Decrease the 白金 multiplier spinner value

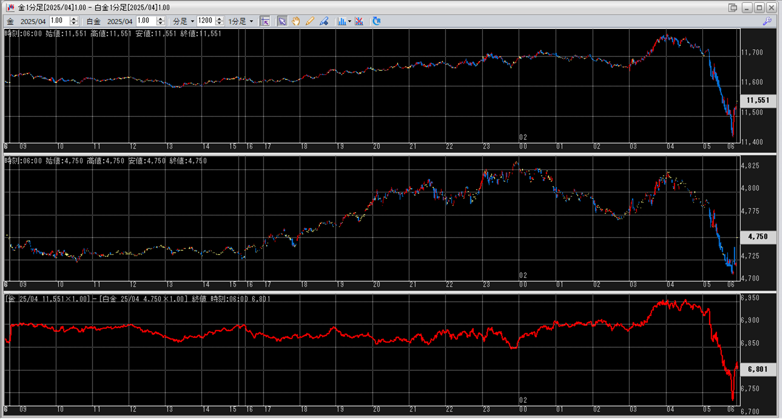pyautogui.click(x=160, y=24)
